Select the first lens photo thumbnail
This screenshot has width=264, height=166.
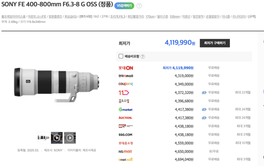point(43,138)
